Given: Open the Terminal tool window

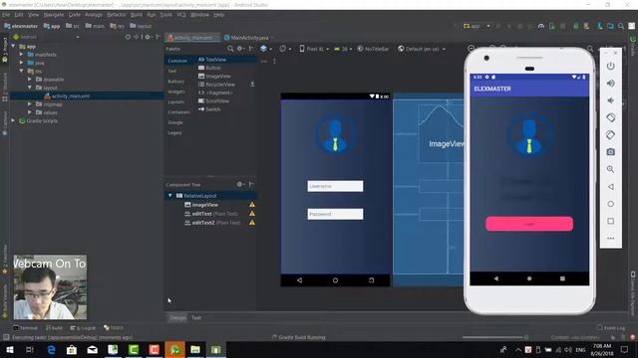Looking at the screenshot, I should 25,328.
